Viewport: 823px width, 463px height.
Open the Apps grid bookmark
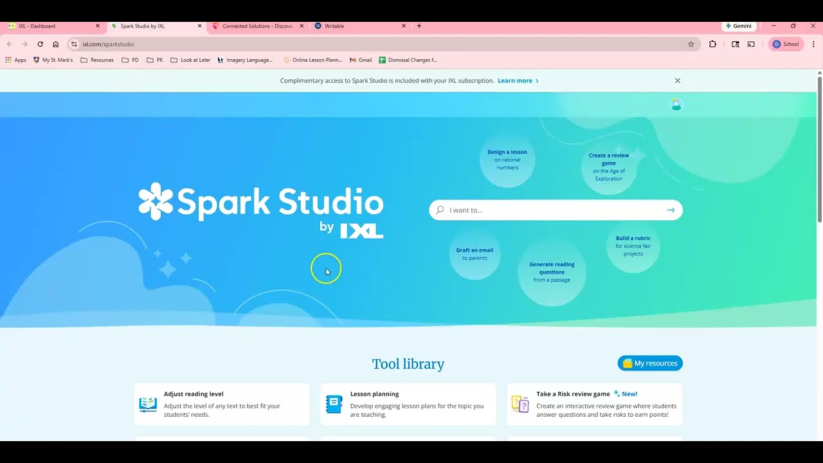click(x=15, y=60)
